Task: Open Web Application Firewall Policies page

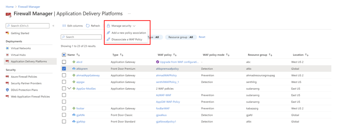Action: 30,97
